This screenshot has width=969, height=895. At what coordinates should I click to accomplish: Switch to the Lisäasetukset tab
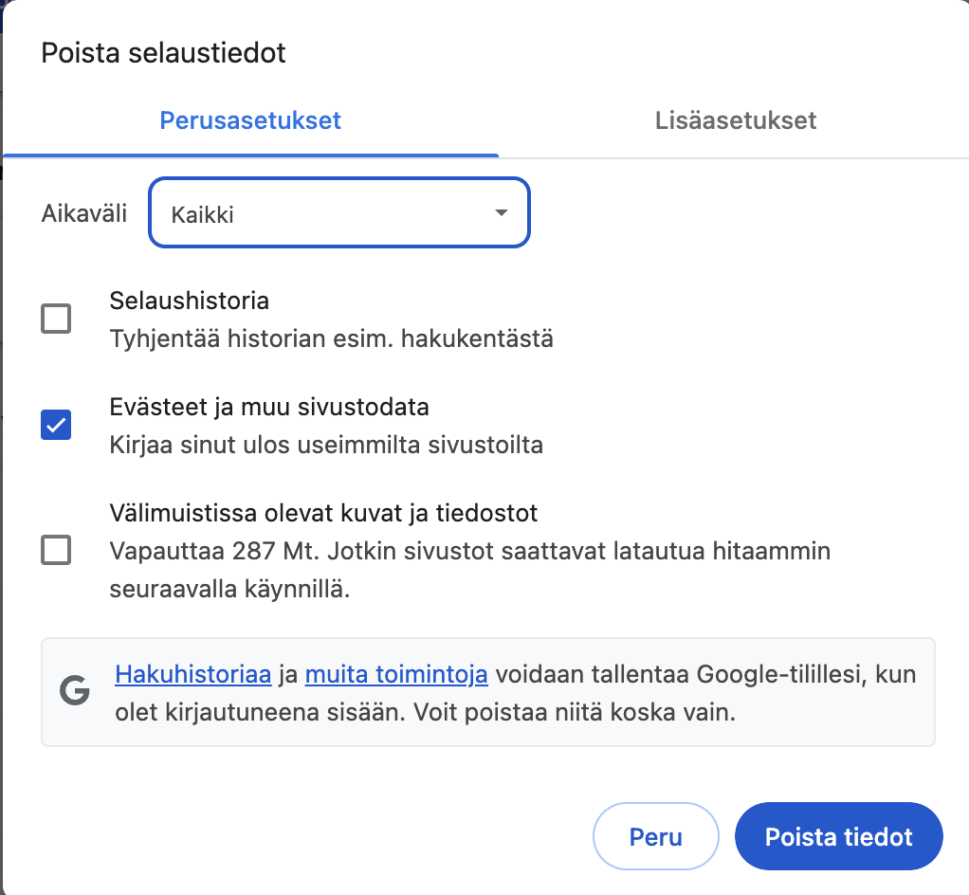coord(735,120)
